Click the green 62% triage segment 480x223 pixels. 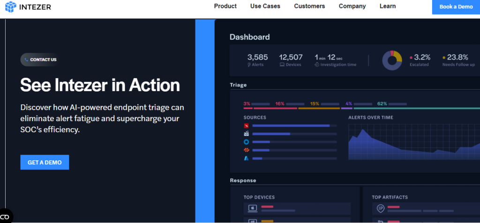(417, 108)
